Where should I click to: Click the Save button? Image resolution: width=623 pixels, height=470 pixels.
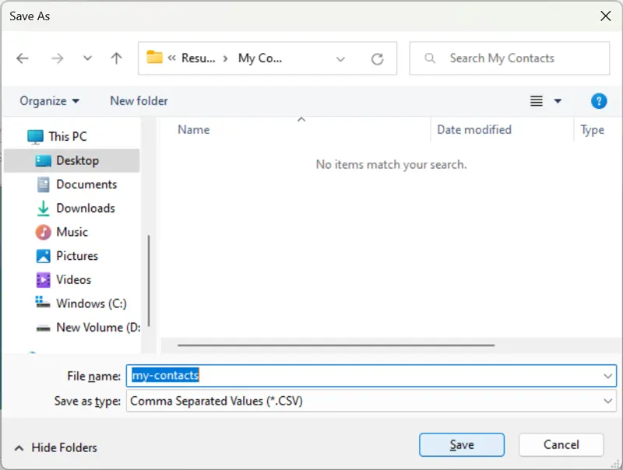click(462, 445)
